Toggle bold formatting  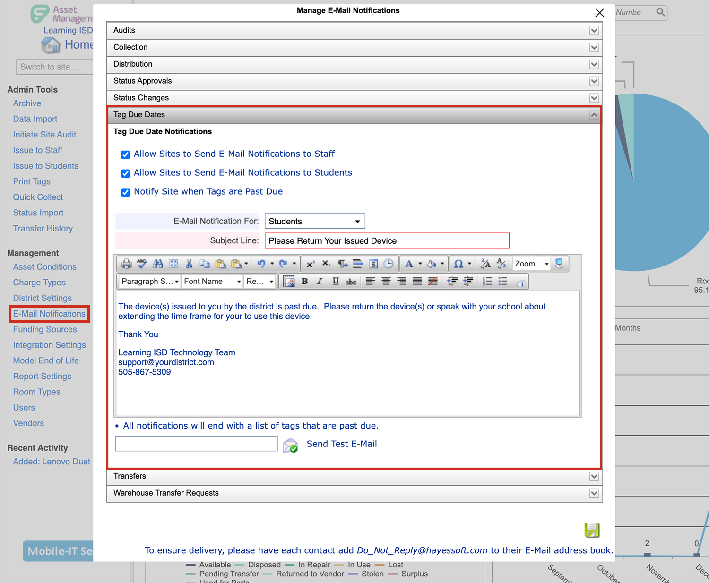(x=305, y=282)
